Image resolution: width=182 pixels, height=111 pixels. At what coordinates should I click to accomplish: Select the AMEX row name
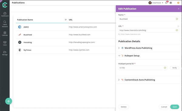point(26,27)
